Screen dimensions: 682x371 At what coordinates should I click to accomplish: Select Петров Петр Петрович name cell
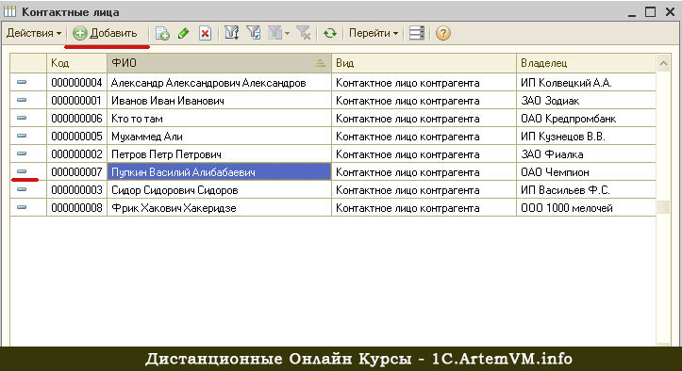tap(219, 153)
